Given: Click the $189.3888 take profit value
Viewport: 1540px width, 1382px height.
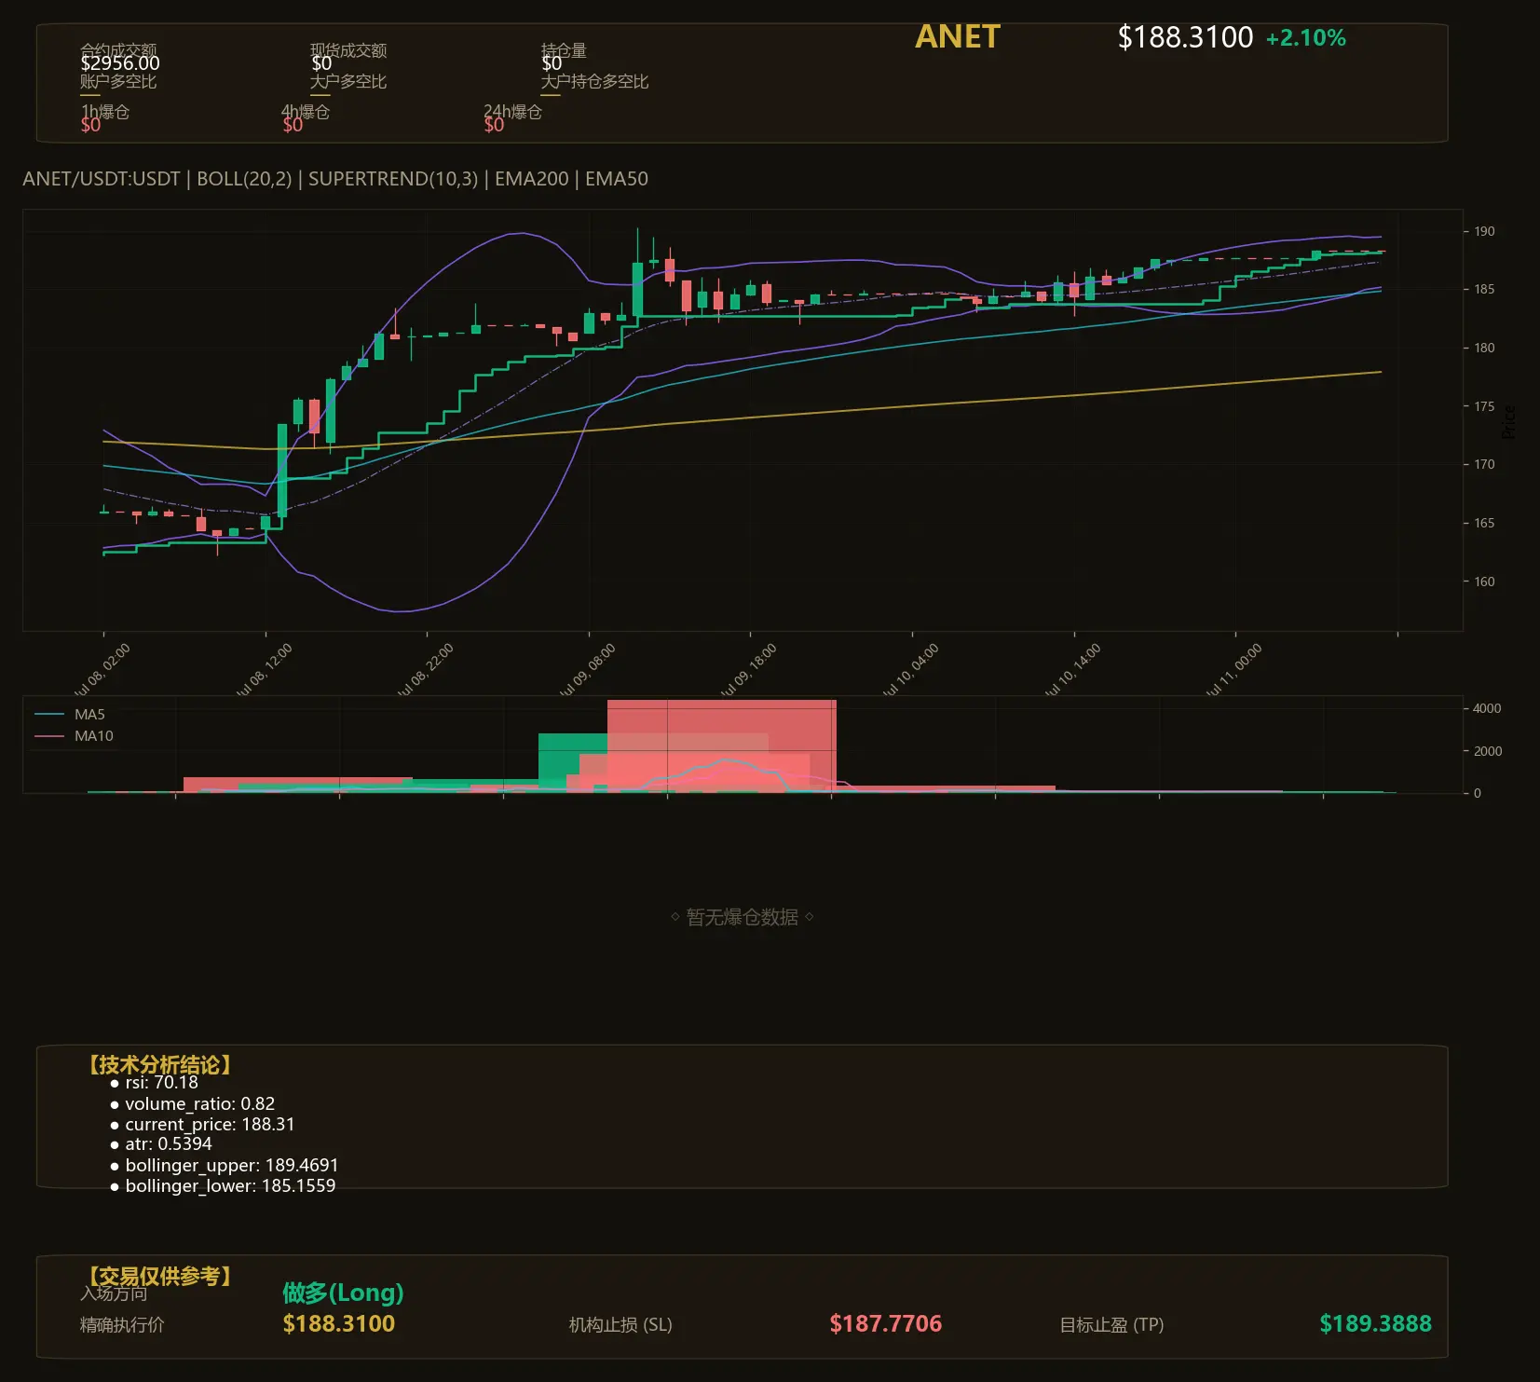Looking at the screenshot, I should pyautogui.click(x=1375, y=1323).
